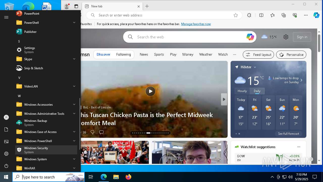Screen dimensions: 323x182
Task: Click the Personalise button
Action: 291,55
